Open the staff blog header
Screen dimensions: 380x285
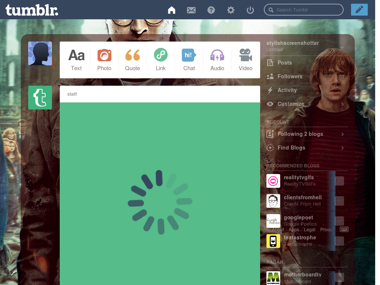coord(72,94)
